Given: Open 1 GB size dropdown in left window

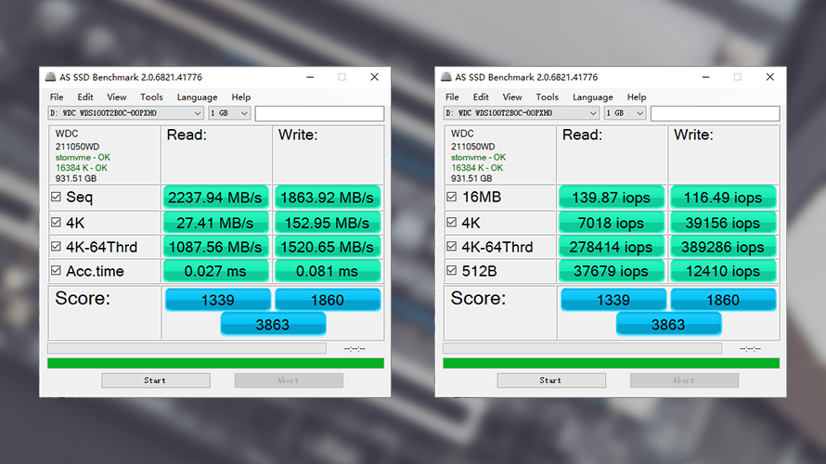Looking at the screenshot, I should (229, 113).
